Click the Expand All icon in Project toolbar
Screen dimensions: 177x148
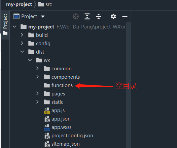click(87, 16)
